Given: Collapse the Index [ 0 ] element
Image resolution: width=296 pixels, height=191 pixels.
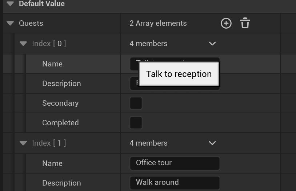Looking at the screenshot, I should coord(23,44).
